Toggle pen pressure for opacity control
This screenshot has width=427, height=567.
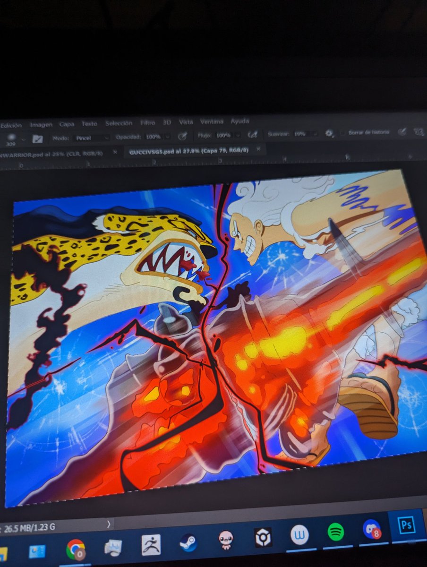(182, 137)
